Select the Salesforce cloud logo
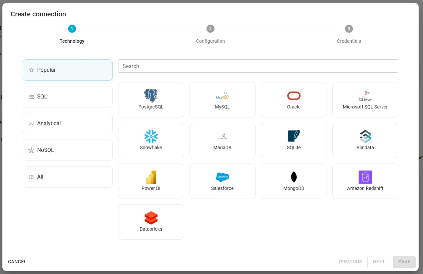 coord(222,177)
